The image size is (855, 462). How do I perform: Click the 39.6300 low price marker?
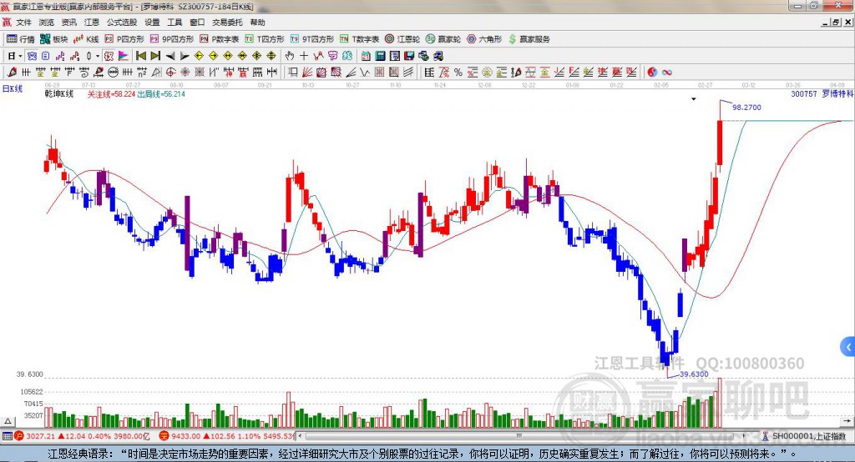pyautogui.click(x=694, y=374)
